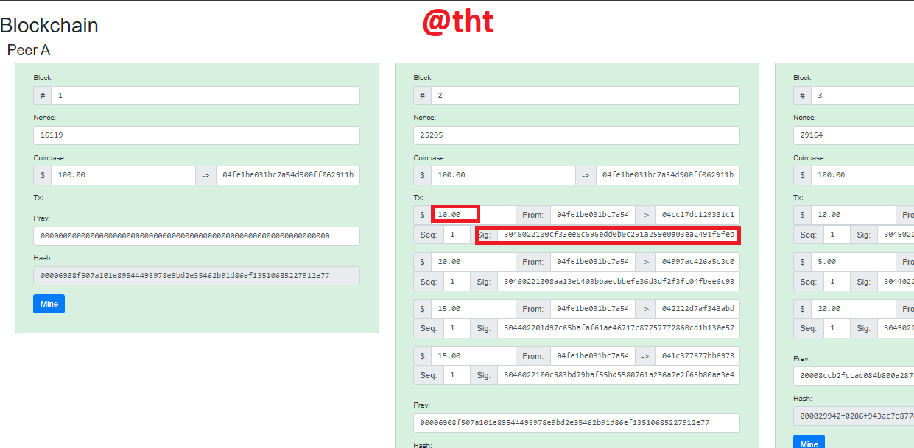
Task: Click Block 2 coinbase recipient address field
Action: tap(668, 175)
